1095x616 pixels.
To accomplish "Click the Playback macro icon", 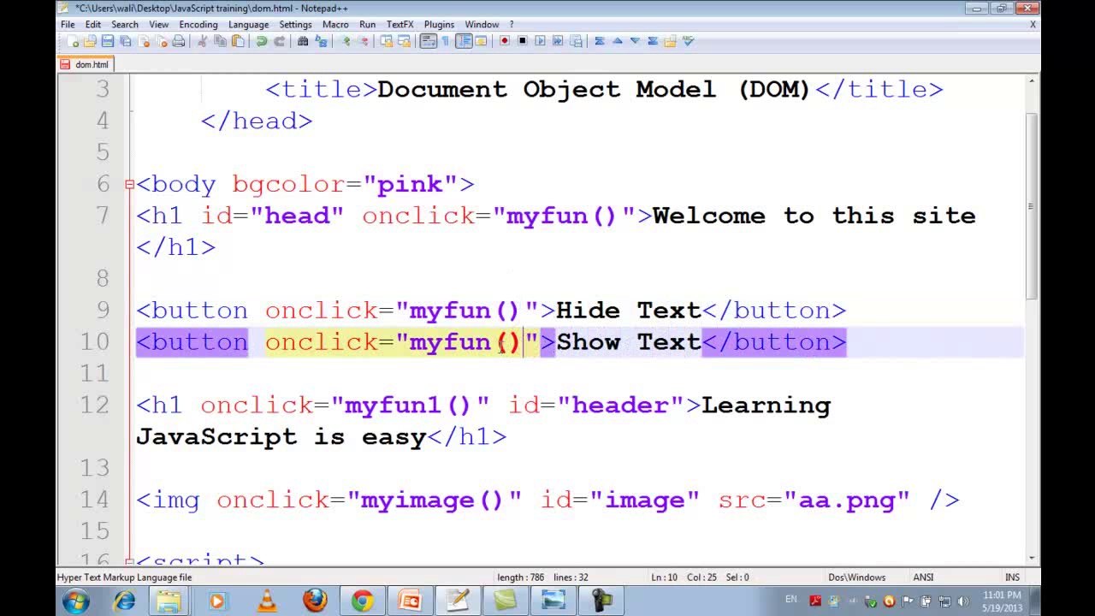I will (x=540, y=41).
